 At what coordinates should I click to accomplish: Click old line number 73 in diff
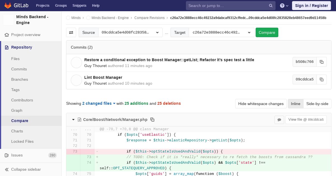(x=75, y=151)
